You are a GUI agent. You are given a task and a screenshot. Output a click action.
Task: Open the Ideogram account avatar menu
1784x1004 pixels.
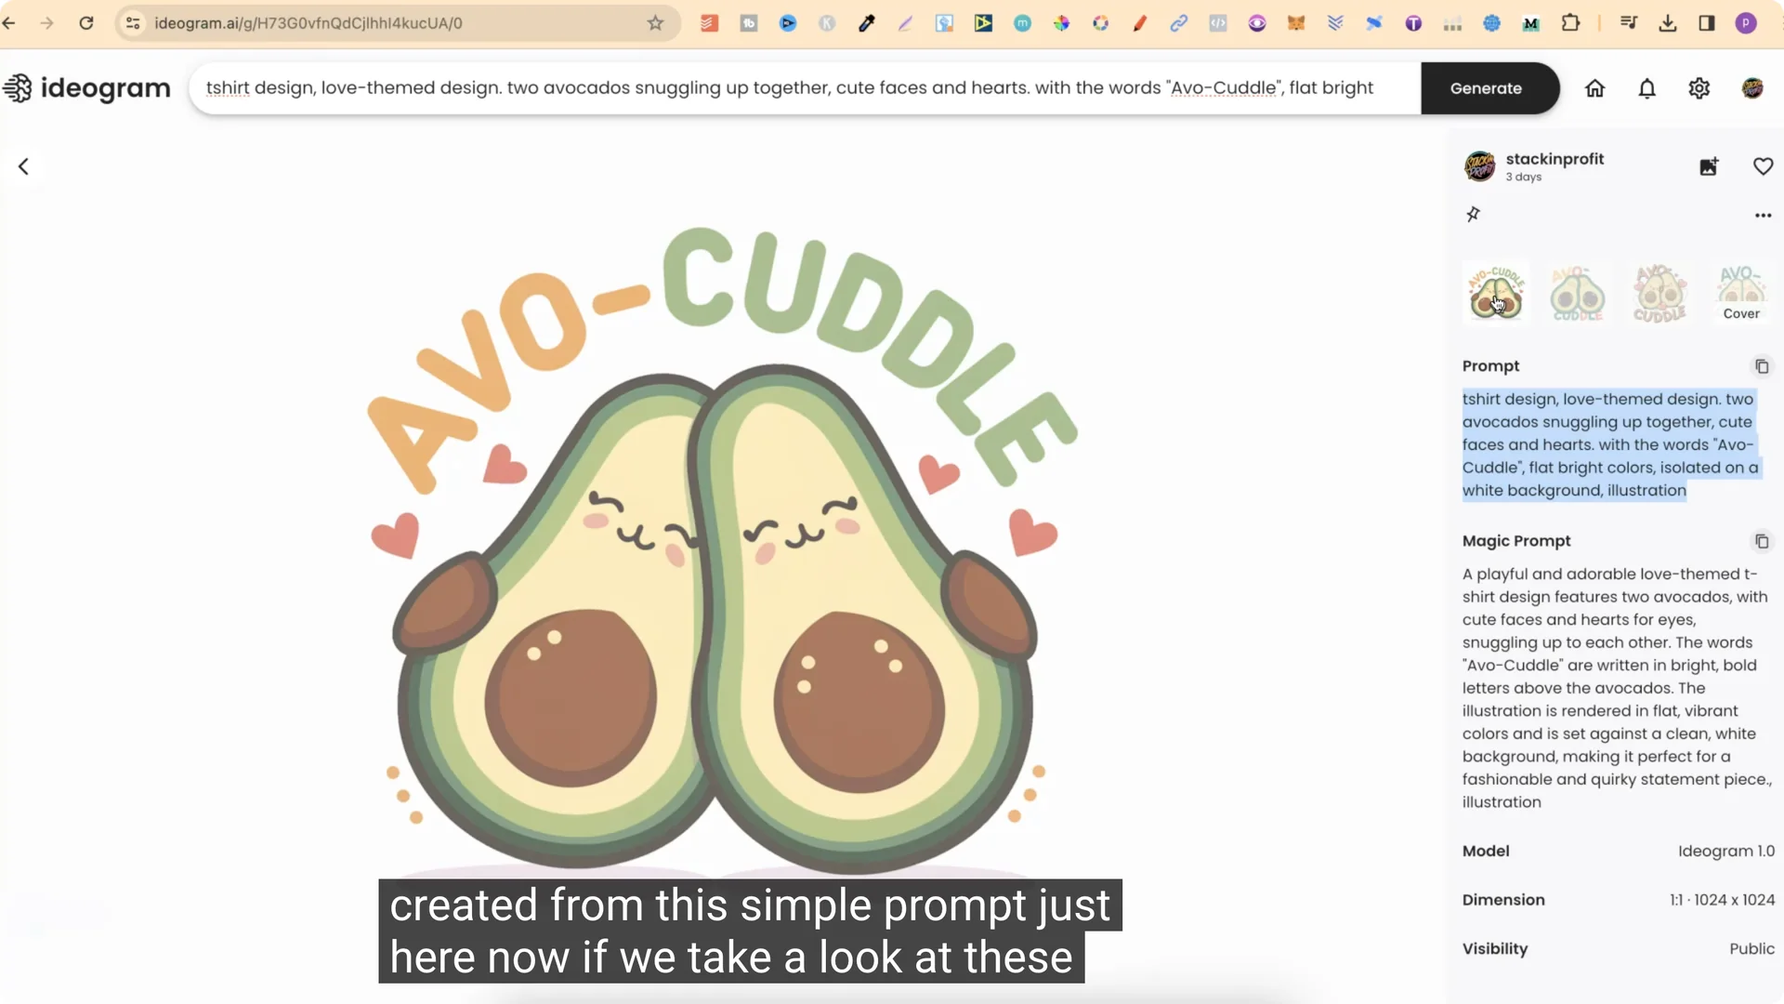[1752, 88]
